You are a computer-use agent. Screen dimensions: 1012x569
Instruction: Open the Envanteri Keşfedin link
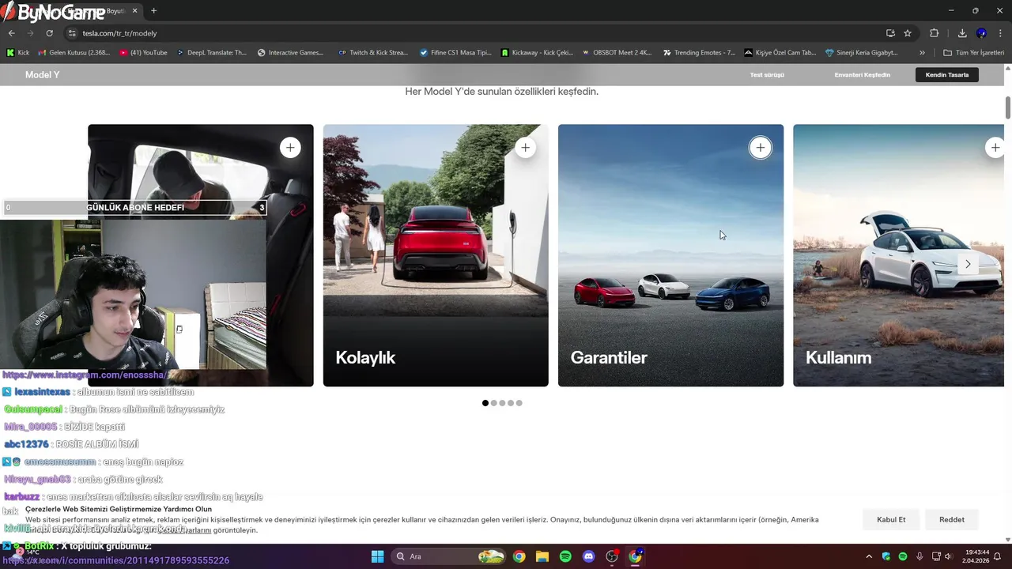pyautogui.click(x=862, y=75)
